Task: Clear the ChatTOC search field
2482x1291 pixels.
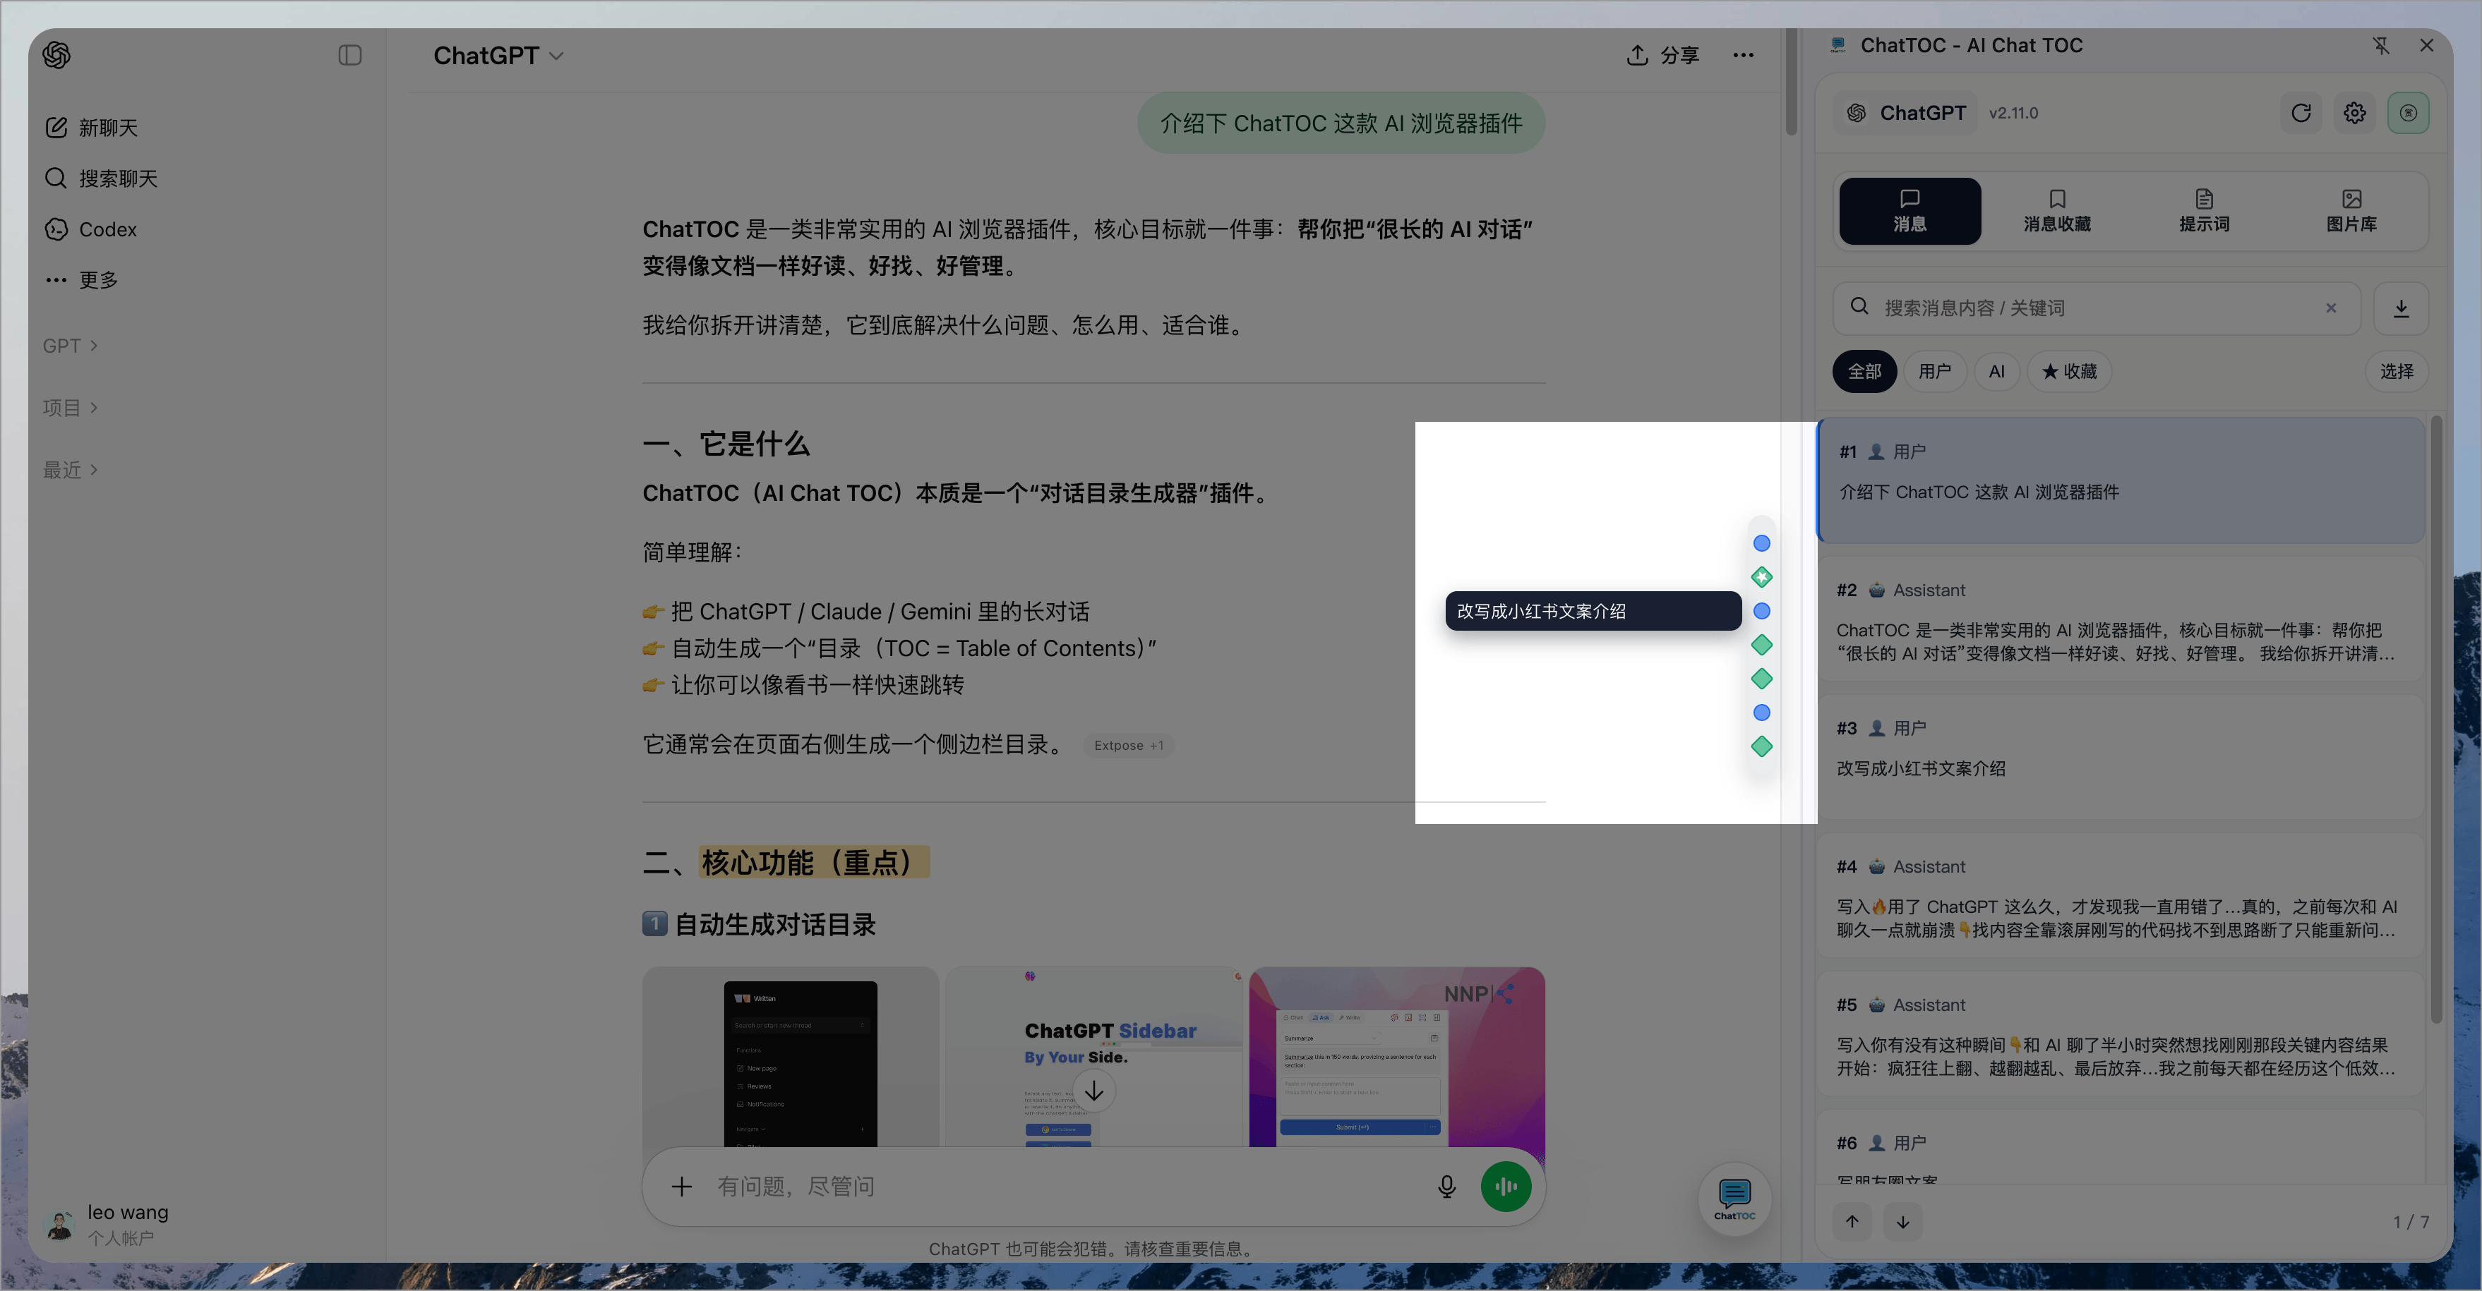Action: point(2331,308)
